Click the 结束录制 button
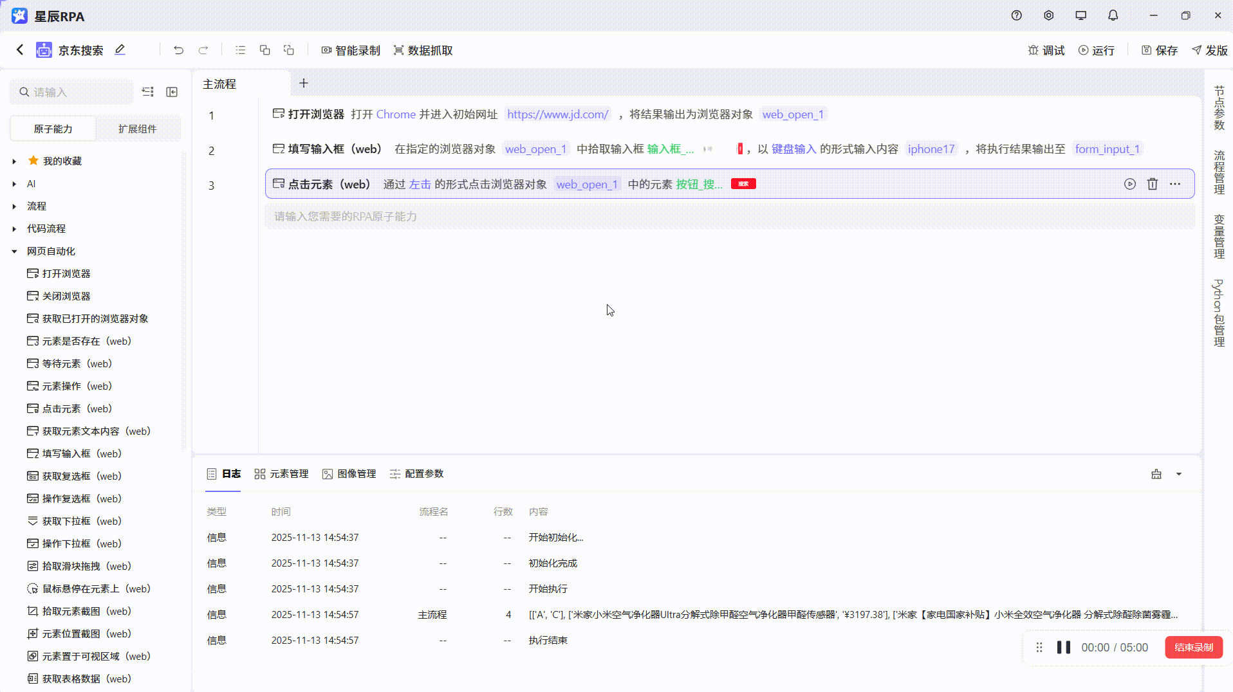The width and height of the screenshot is (1233, 692). tap(1194, 648)
